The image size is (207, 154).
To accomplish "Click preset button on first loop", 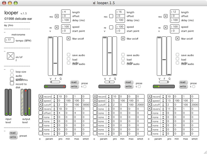I will [x=85, y=87].
